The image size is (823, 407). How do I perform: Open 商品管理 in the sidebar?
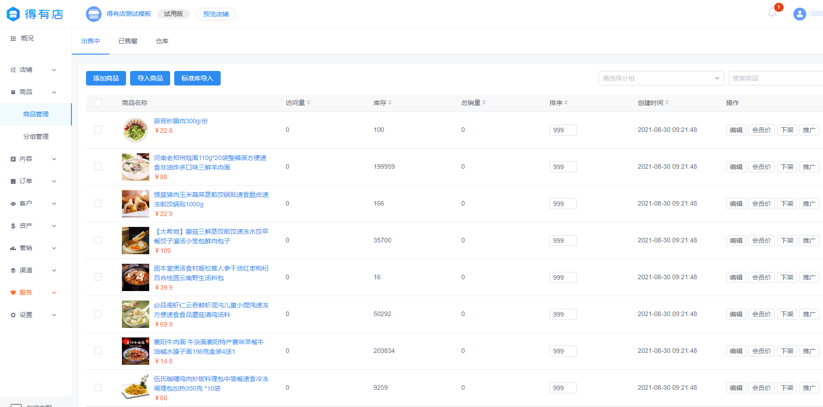[36, 114]
